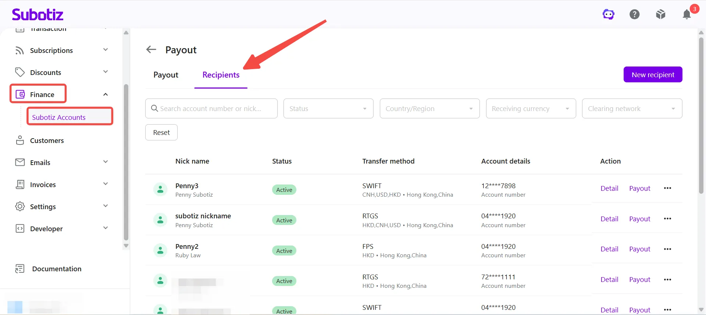The height and width of the screenshot is (315, 706).
Task: Open the Receiving currency dropdown
Action: click(x=531, y=108)
